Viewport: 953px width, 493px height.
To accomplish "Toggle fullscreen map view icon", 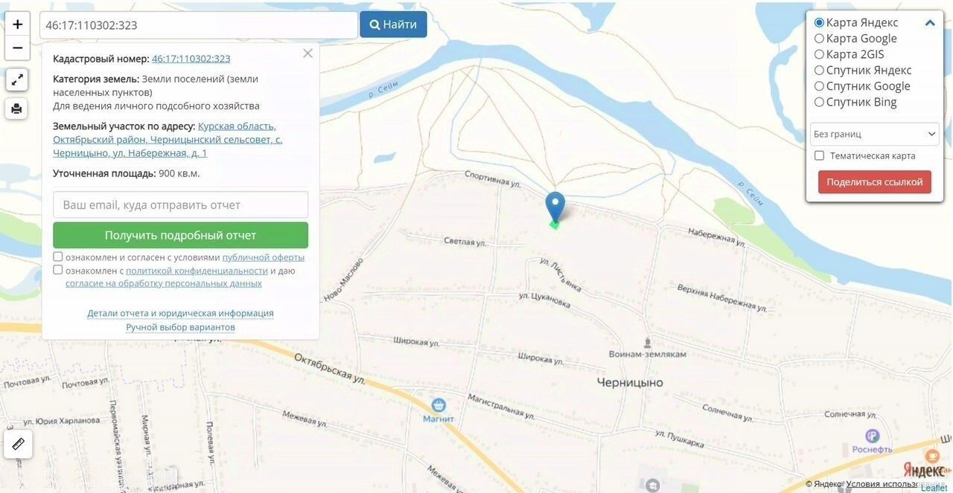I will click(x=16, y=80).
